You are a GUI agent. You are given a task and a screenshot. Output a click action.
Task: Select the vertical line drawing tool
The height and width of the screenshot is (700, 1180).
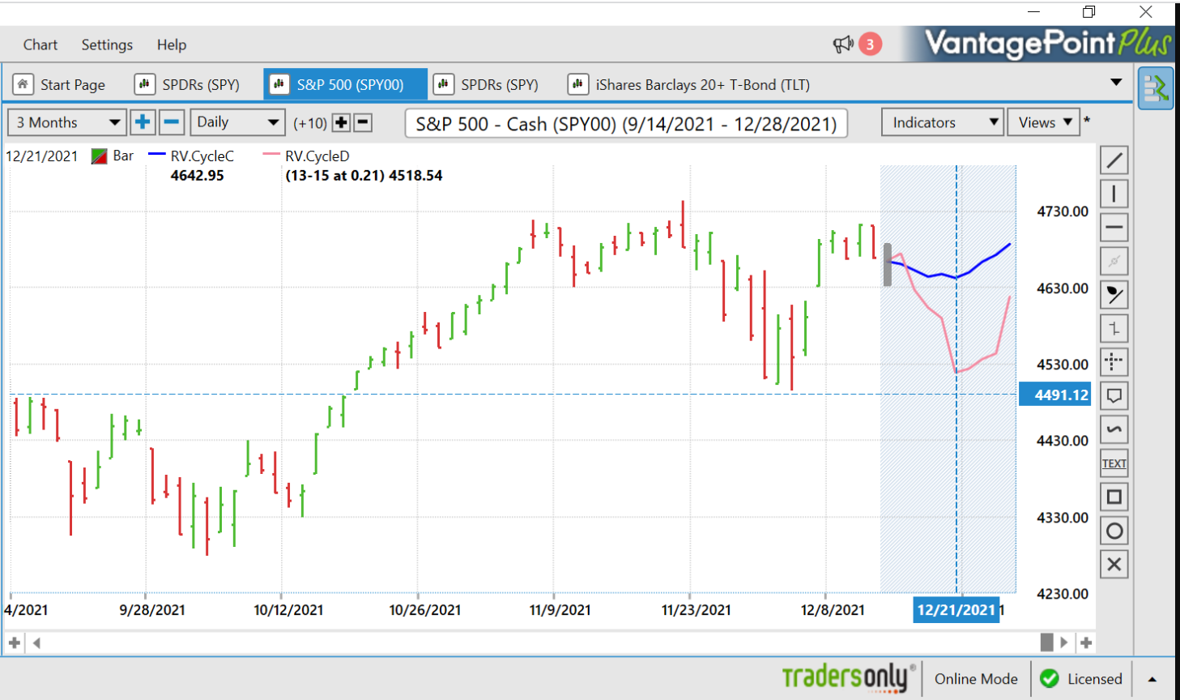point(1114,194)
